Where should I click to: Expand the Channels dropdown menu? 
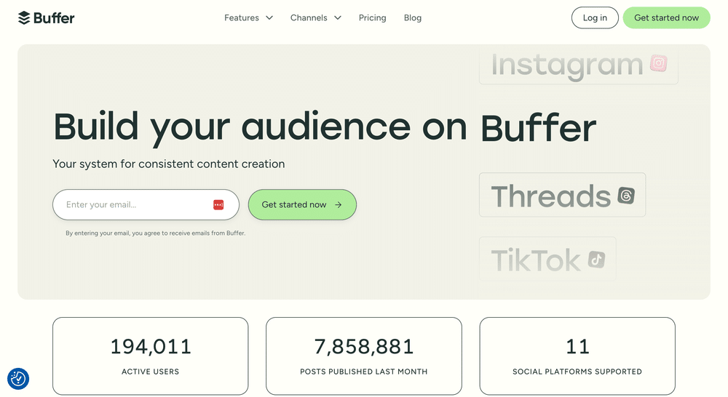tap(316, 17)
